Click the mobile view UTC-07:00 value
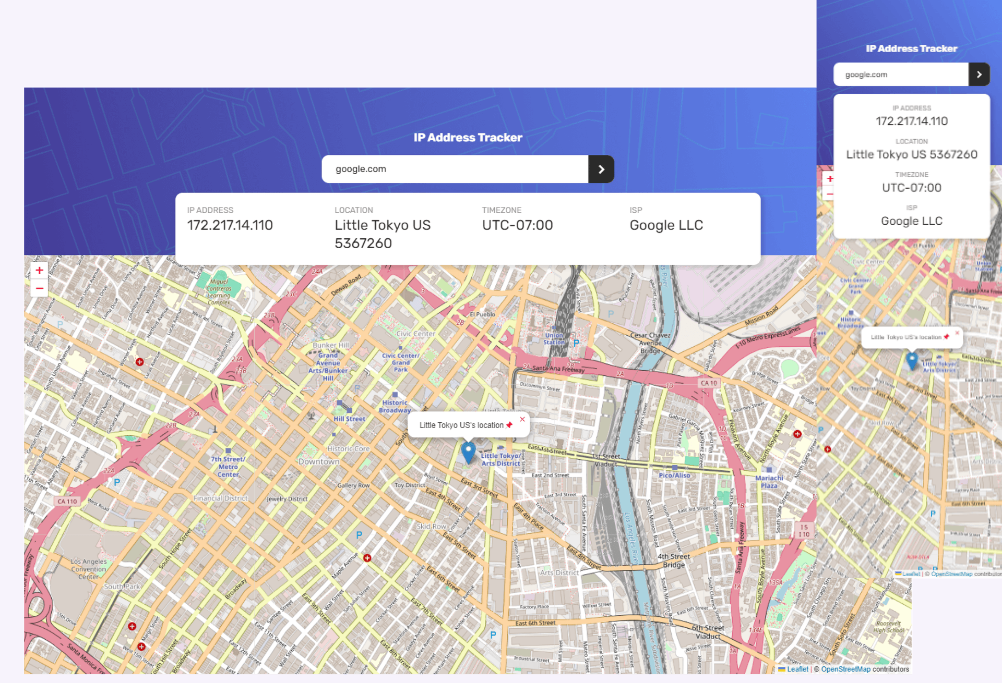Image resolution: width=1002 pixels, height=683 pixels. (912, 188)
